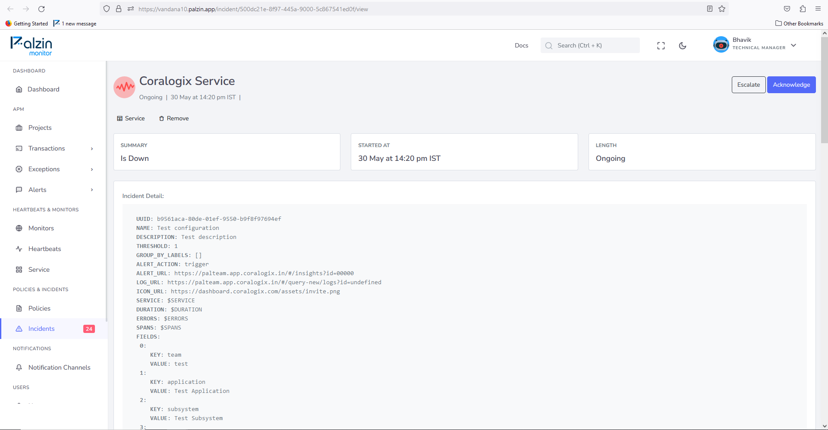Remove this incident
Viewport: 828px width, 430px height.
tap(173, 118)
